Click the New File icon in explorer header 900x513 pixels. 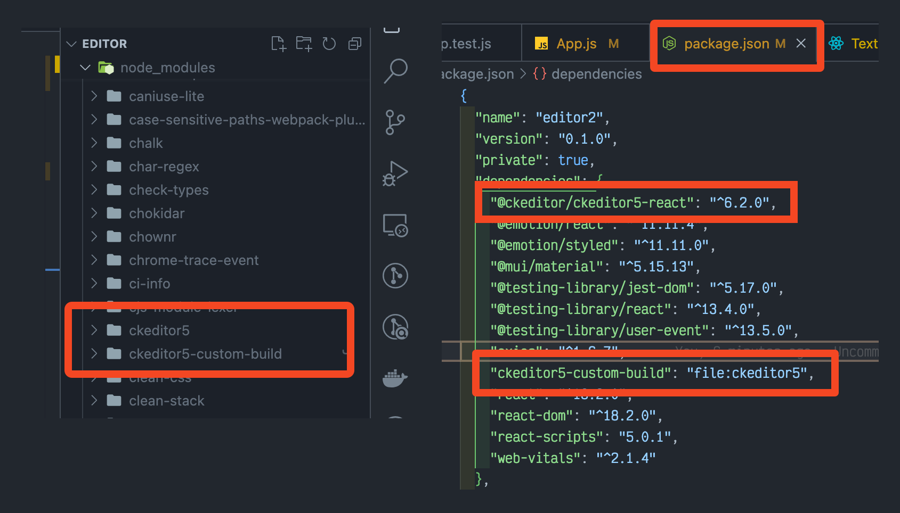[x=279, y=44]
